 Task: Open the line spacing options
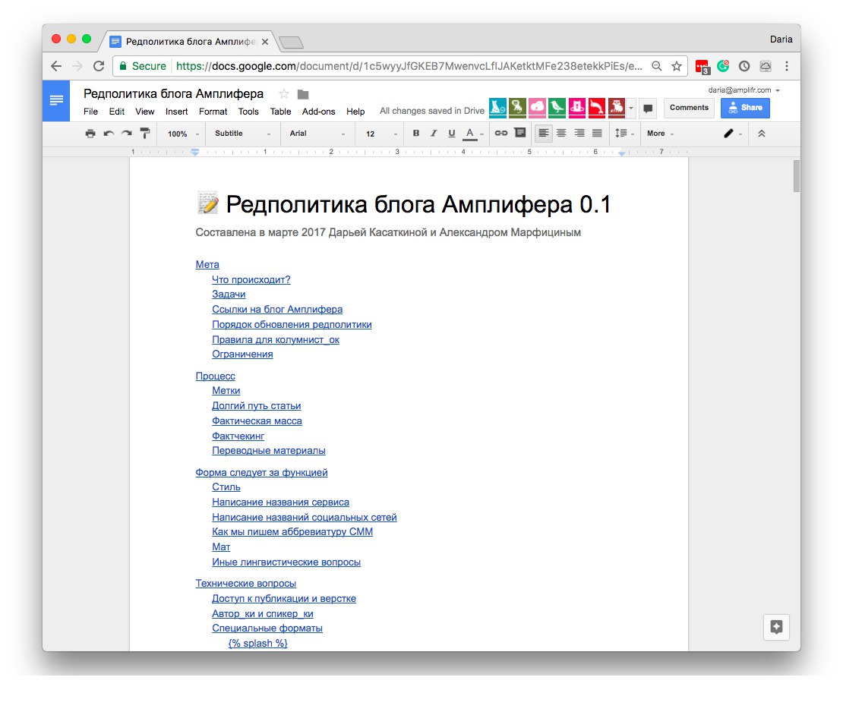pos(624,134)
